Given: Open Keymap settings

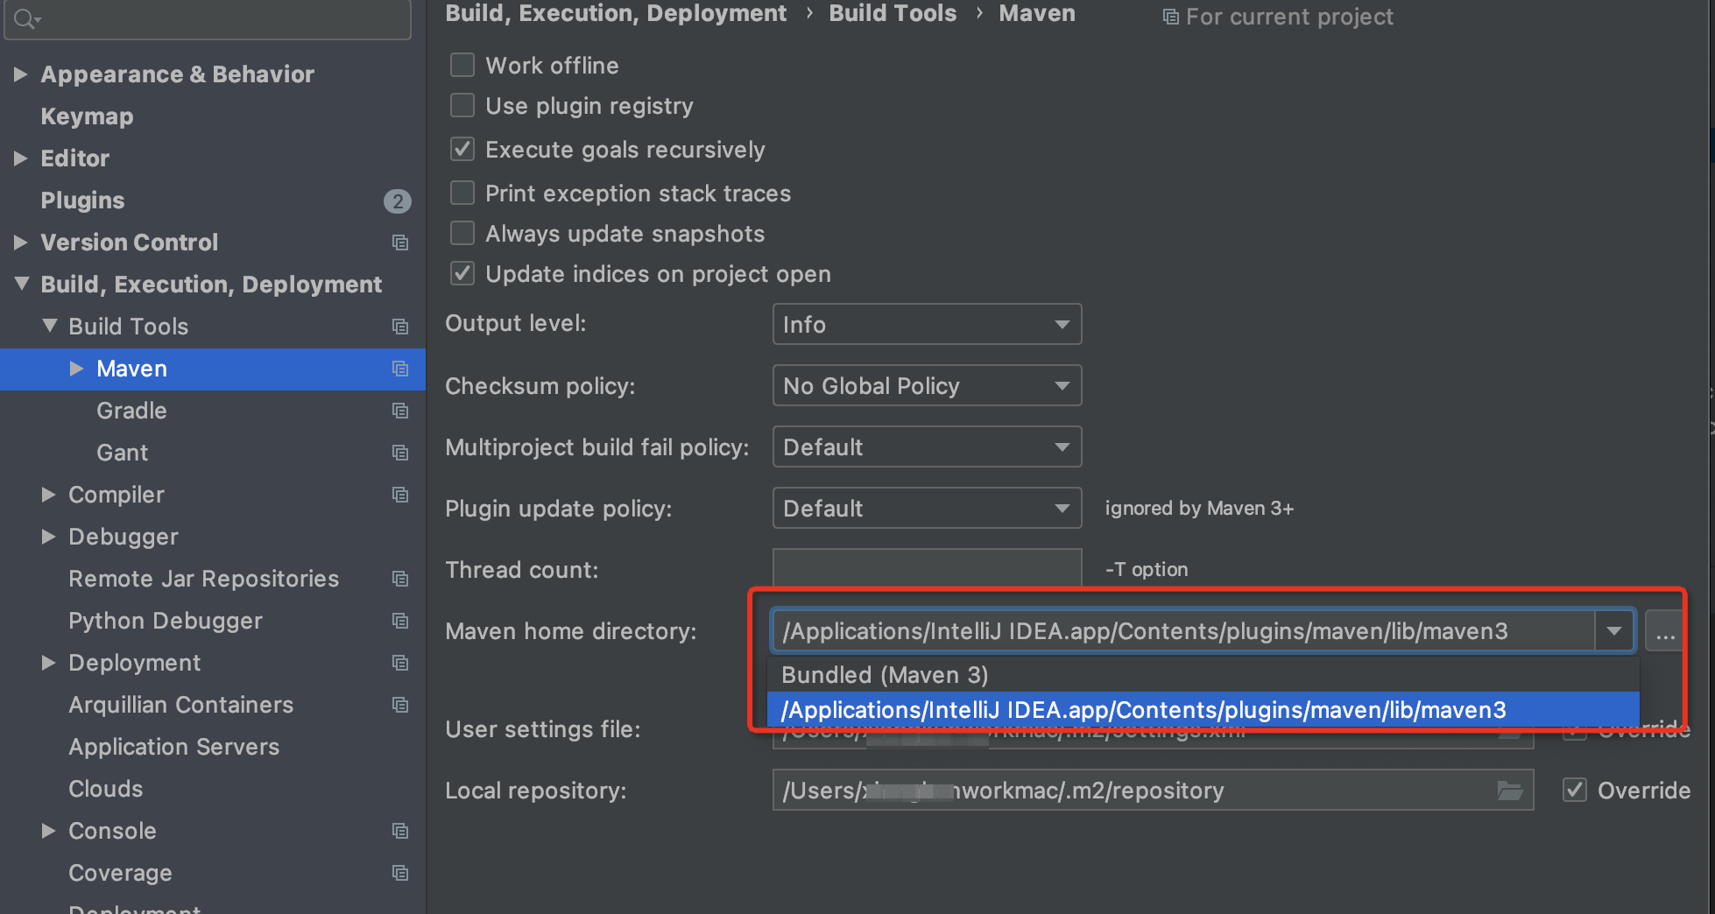Looking at the screenshot, I should click(87, 116).
